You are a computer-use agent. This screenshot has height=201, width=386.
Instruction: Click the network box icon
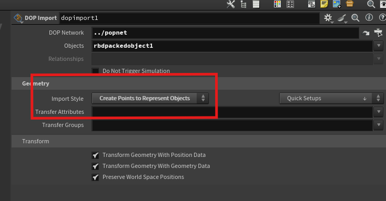tap(312, 4)
